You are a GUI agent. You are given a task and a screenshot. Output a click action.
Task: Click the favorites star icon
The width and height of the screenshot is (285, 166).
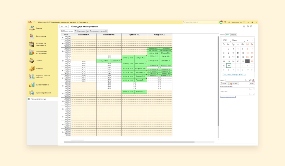point(229,22)
